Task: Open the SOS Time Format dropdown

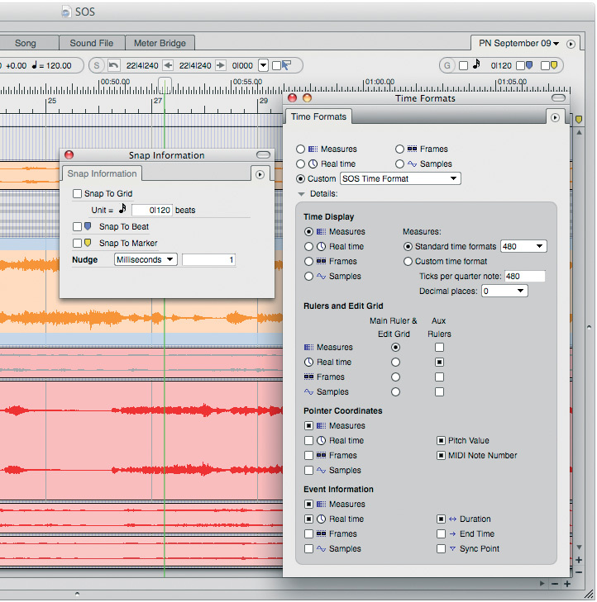Action: (x=400, y=178)
